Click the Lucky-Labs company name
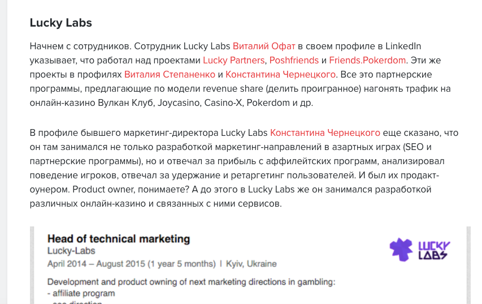Viewport: 482px width, 304px height. click(x=71, y=251)
